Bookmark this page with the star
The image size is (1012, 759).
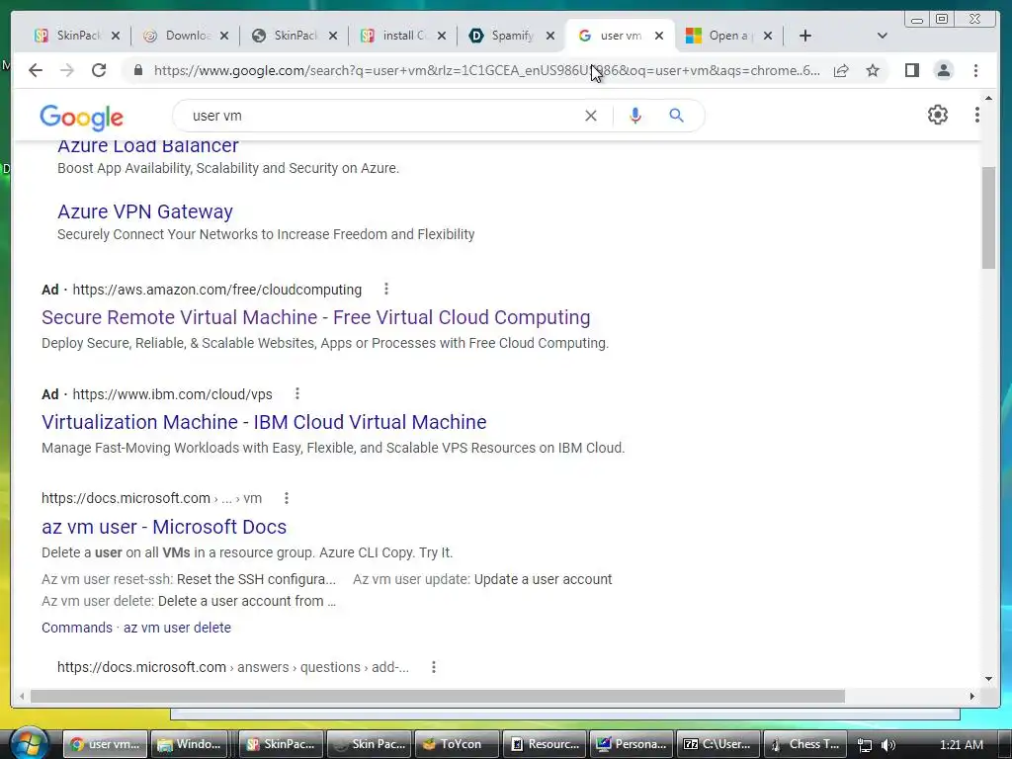873,70
